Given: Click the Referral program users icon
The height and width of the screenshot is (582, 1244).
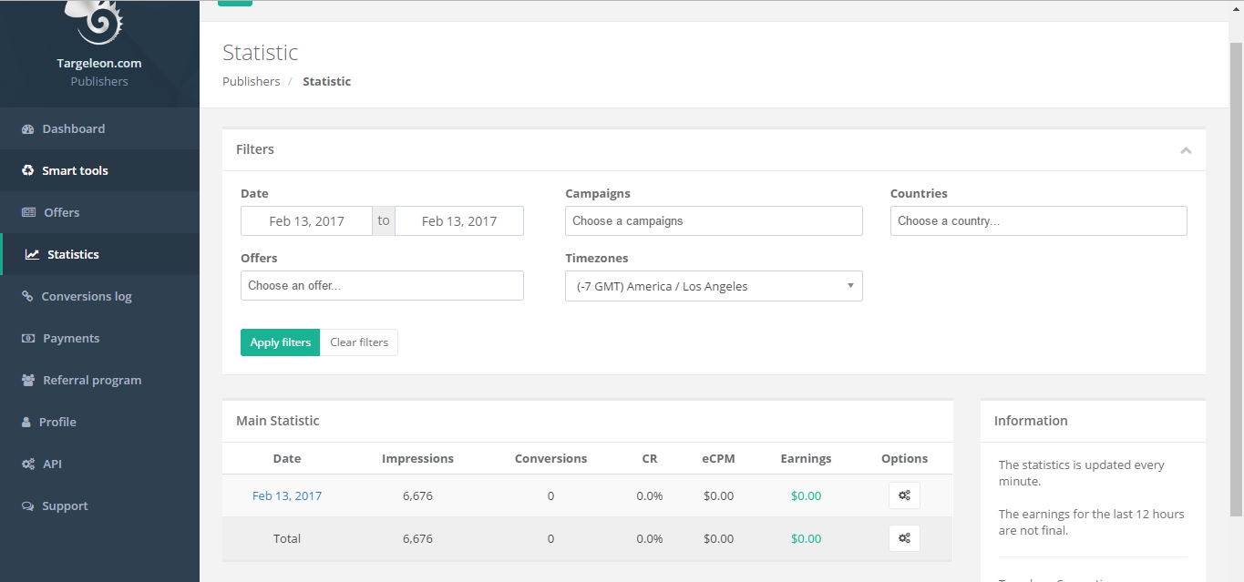Looking at the screenshot, I should coord(28,381).
